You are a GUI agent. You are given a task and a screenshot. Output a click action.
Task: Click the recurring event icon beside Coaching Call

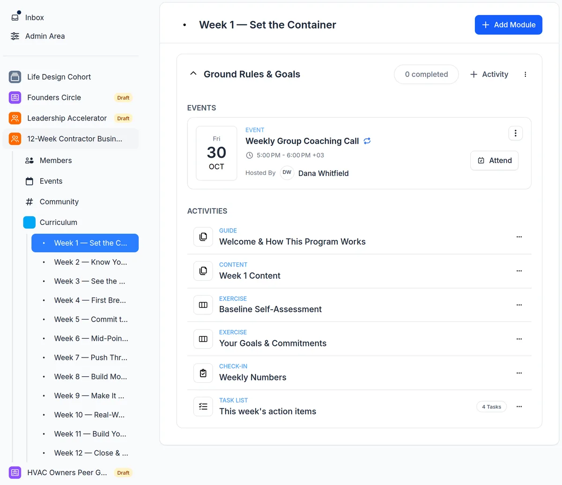[367, 141]
